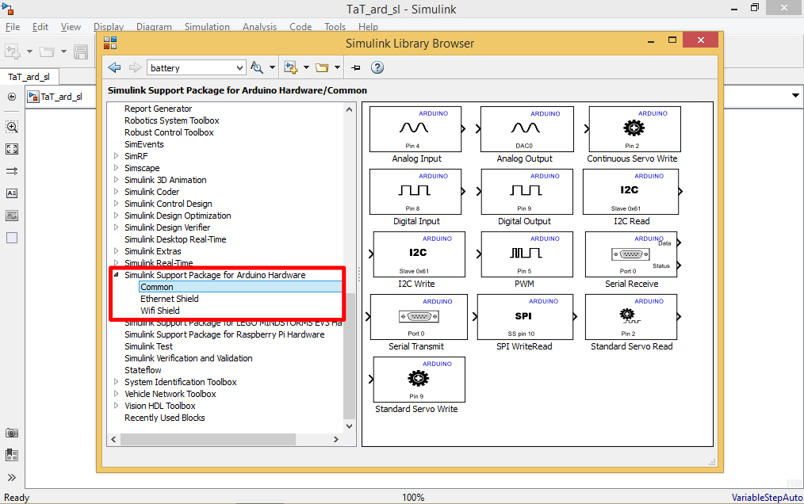Select the SPI WriteRead block
Viewport: 804px width, 504px height.
525,317
